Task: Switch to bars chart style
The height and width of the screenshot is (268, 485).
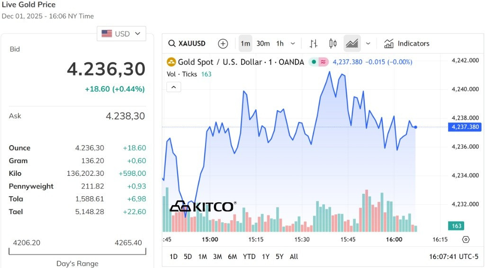Action: click(314, 43)
